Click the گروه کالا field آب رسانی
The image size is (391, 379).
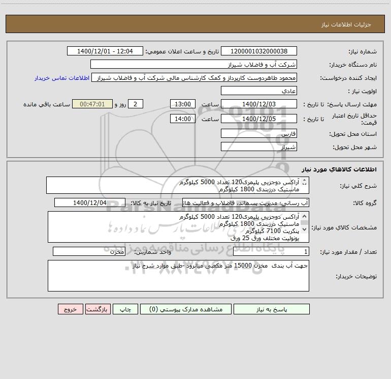point(246,202)
